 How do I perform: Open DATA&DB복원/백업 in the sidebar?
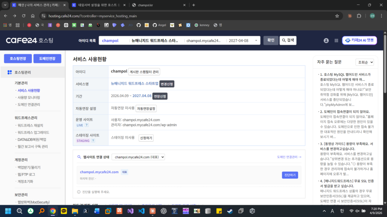coord(32,139)
